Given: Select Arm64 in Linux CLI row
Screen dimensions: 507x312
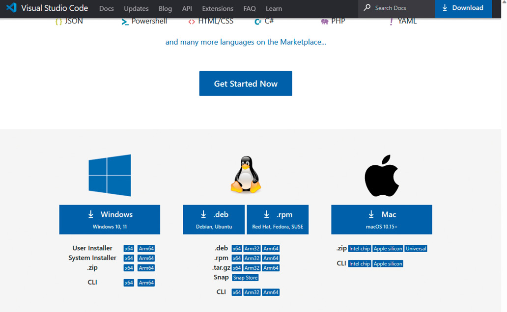Looking at the screenshot, I should click(x=271, y=292).
